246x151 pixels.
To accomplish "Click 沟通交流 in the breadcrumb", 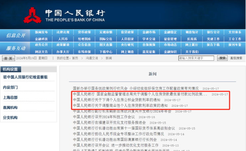I will coord(92,58).
